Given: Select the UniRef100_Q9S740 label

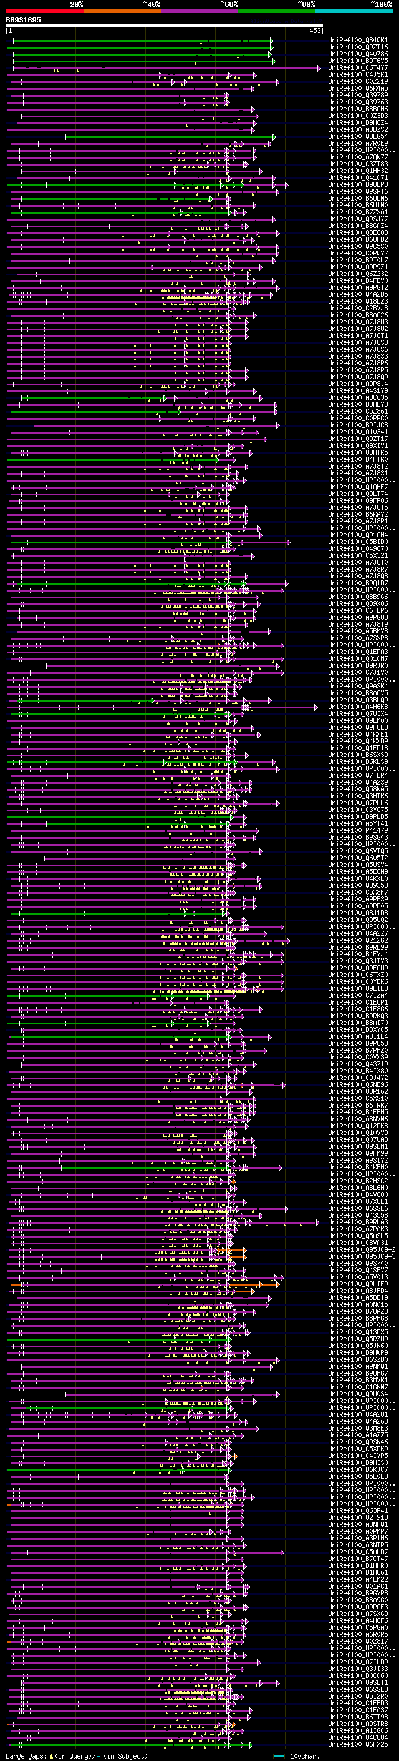Looking at the screenshot, I should [x=358, y=1263].
